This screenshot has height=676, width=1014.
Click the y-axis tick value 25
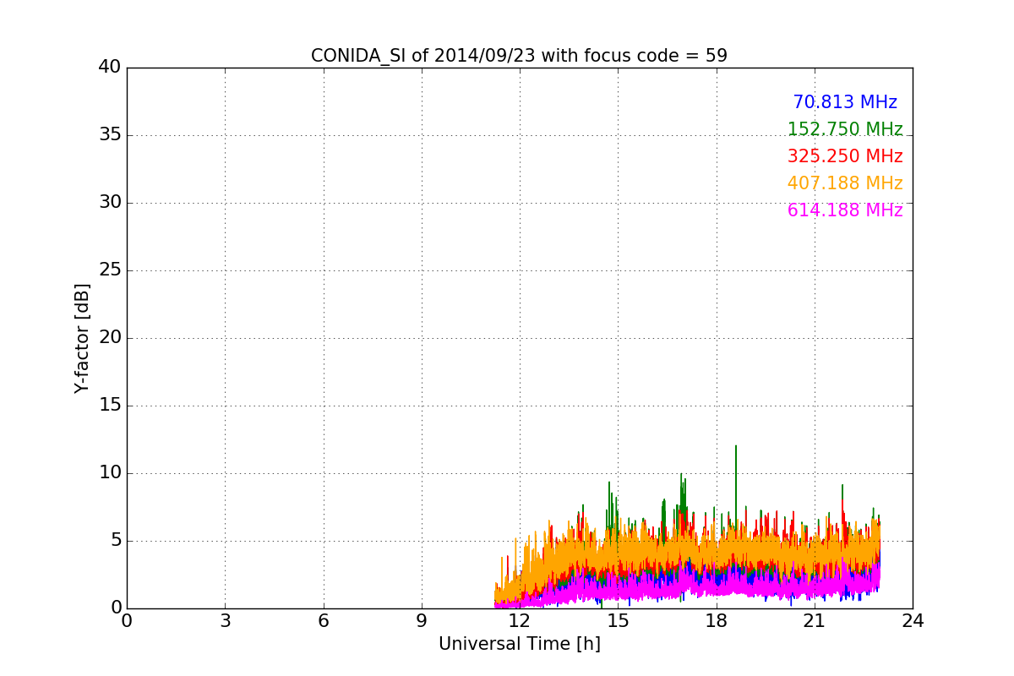pos(110,270)
